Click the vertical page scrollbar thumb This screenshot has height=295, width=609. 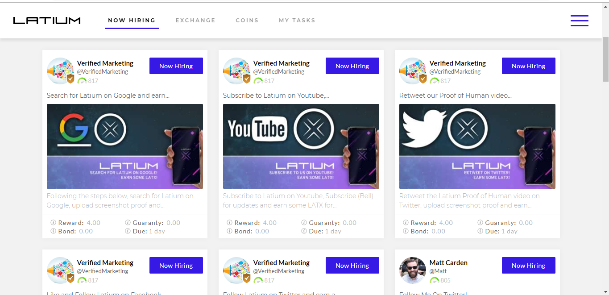605,59
